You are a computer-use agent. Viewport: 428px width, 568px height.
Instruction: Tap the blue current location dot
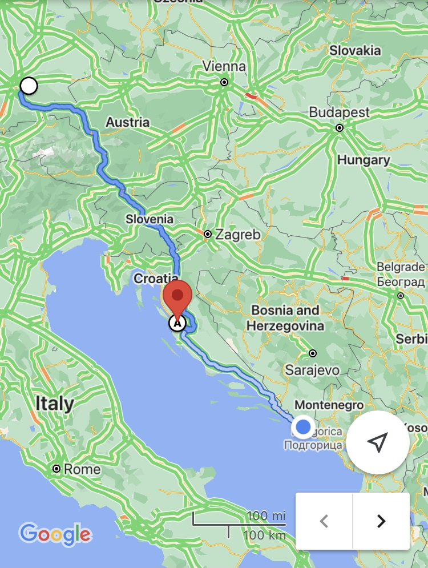click(x=303, y=427)
